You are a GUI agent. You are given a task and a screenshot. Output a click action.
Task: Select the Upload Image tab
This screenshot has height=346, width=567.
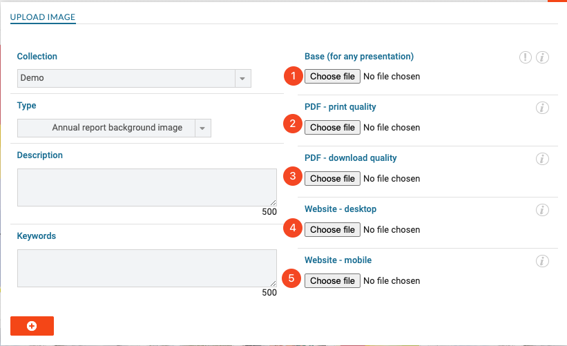tap(43, 17)
